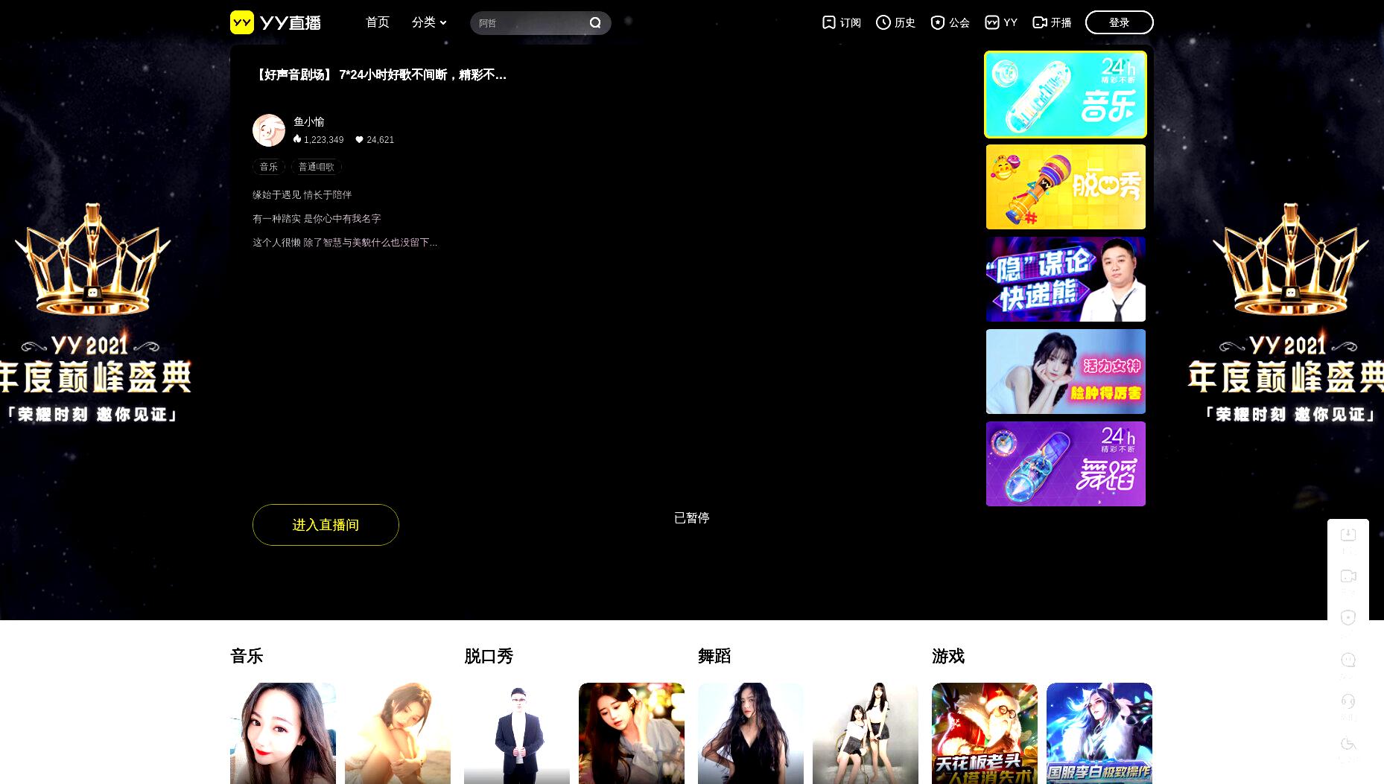Open the 天花板老头 game thumbnail
This screenshot has height=784, width=1384.
985,733
